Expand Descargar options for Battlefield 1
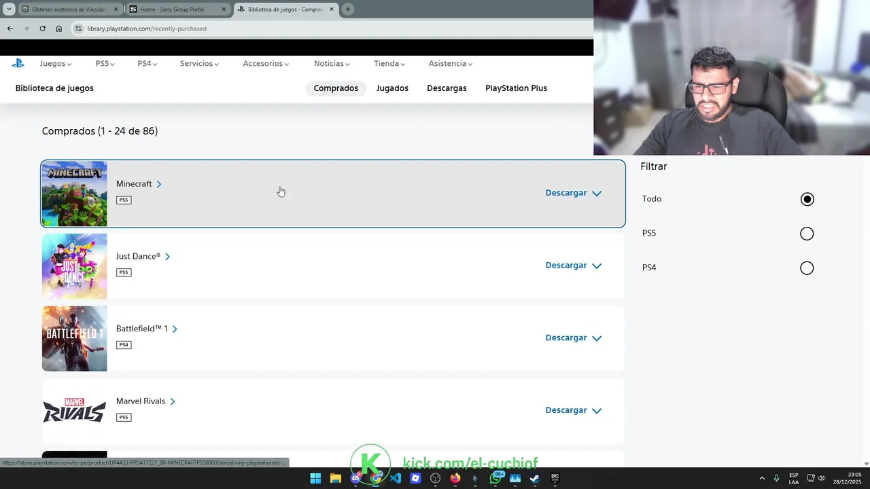 573,338
